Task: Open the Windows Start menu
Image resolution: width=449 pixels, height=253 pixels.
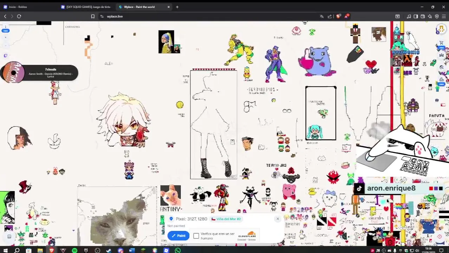Action: pyautogui.click(x=5, y=250)
